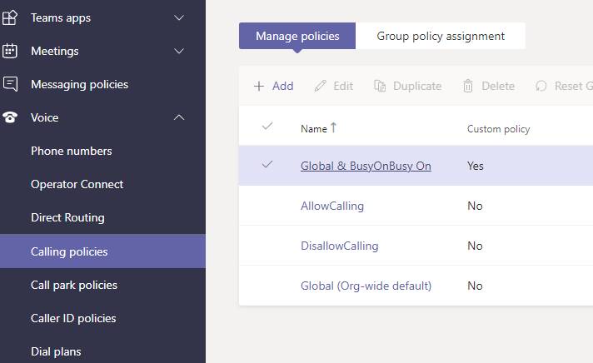The width and height of the screenshot is (593, 363).
Task: Open Messaging policies in sidebar
Action: pyautogui.click(x=80, y=84)
